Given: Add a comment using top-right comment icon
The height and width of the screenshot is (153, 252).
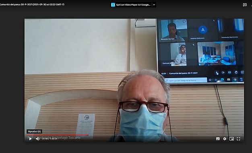Looking at the screenshot, I should (245, 5).
